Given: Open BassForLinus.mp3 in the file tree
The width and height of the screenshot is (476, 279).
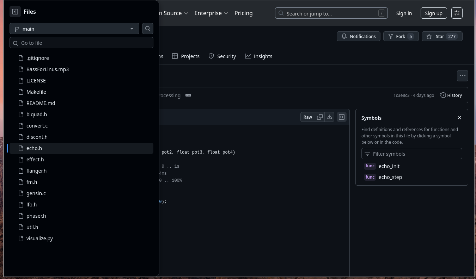Looking at the screenshot, I should 81,69.
